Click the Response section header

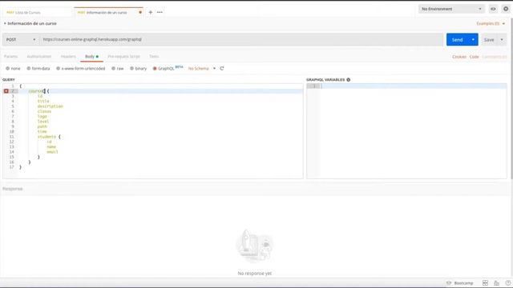click(x=13, y=189)
